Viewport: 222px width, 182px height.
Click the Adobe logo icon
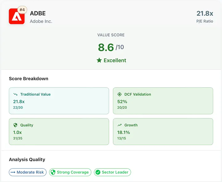click(x=17, y=16)
